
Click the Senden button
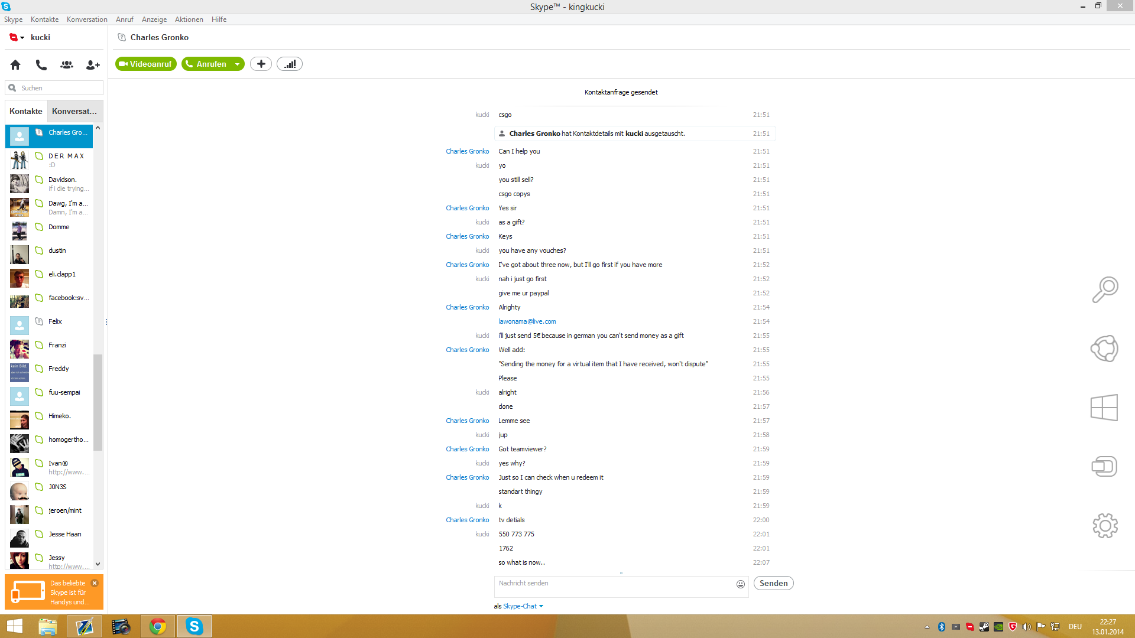[773, 584]
